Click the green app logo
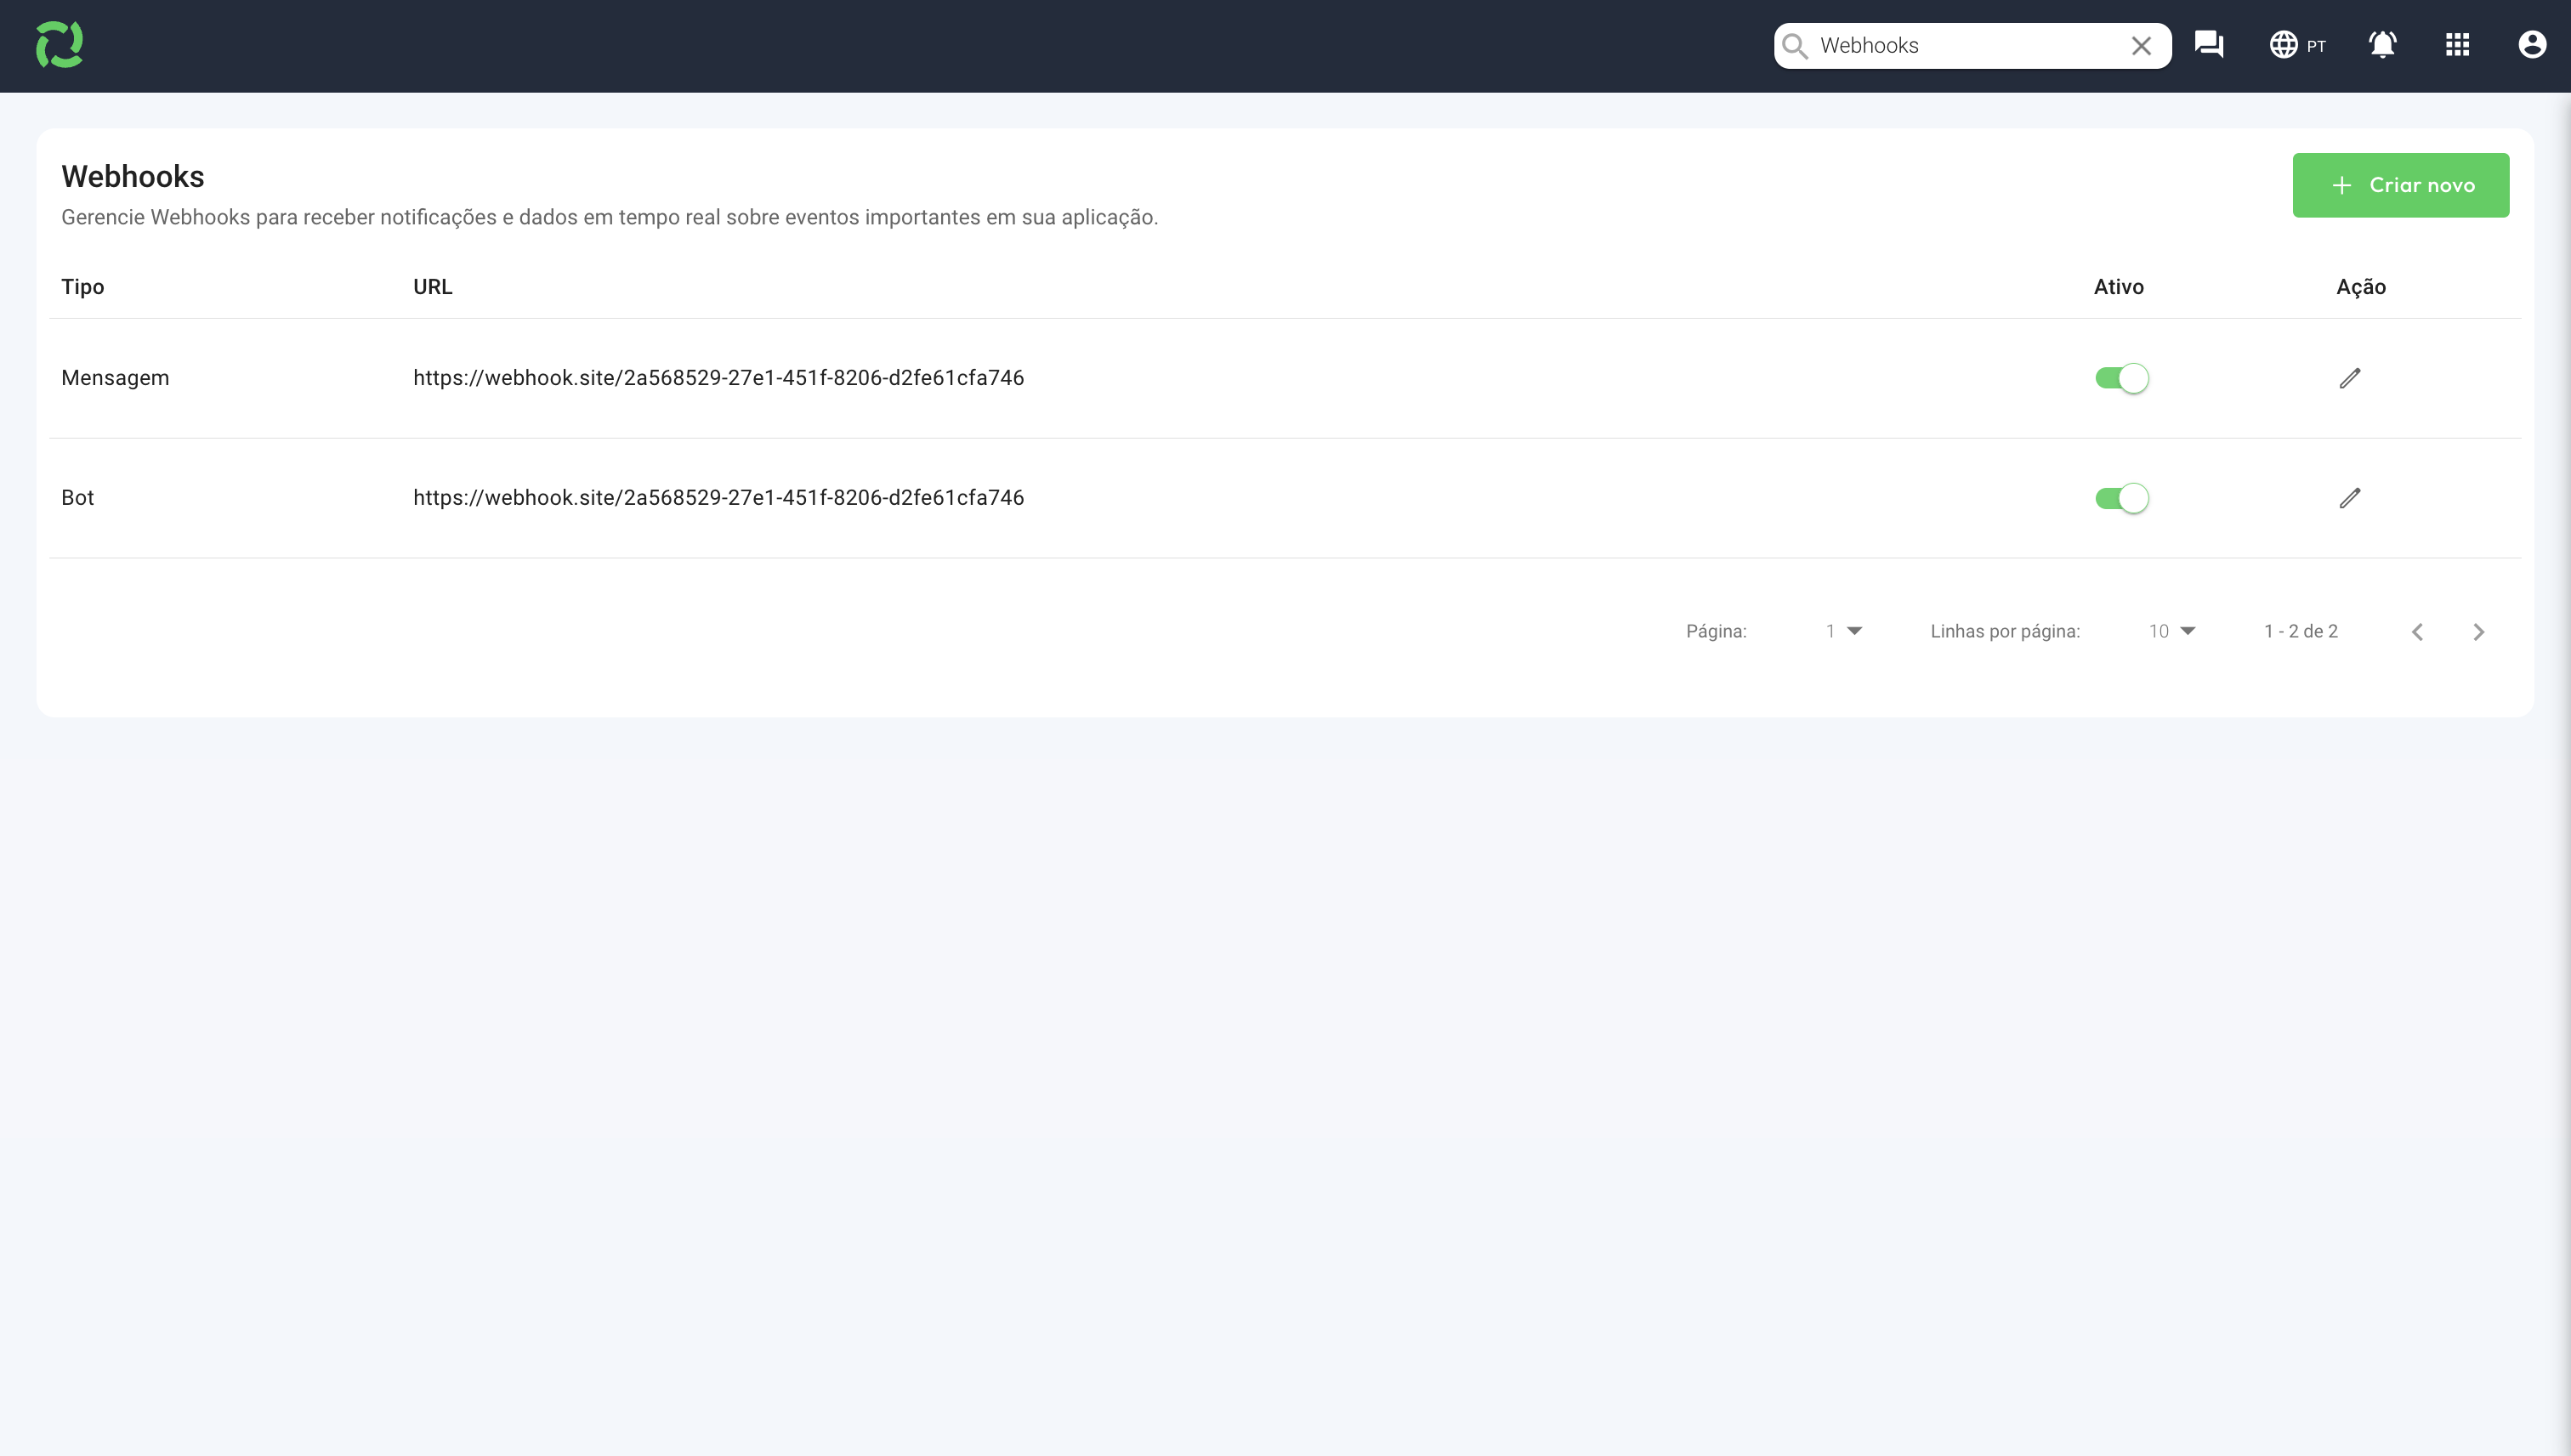The height and width of the screenshot is (1456, 2571). coord(59,45)
